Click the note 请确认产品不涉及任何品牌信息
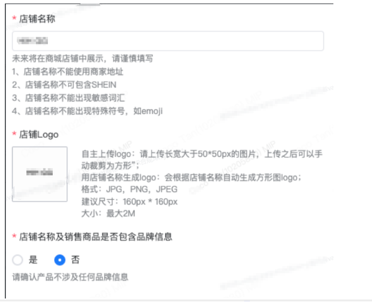 (x=70, y=277)
